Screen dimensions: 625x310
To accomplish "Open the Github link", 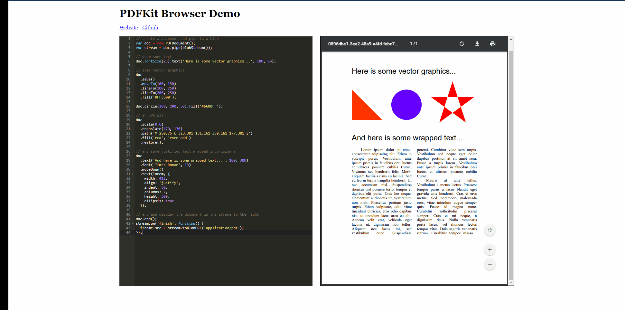I will (x=150, y=28).
